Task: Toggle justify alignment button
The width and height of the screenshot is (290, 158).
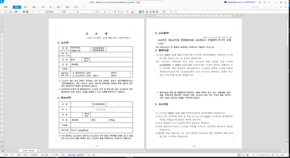Action: coord(140,12)
